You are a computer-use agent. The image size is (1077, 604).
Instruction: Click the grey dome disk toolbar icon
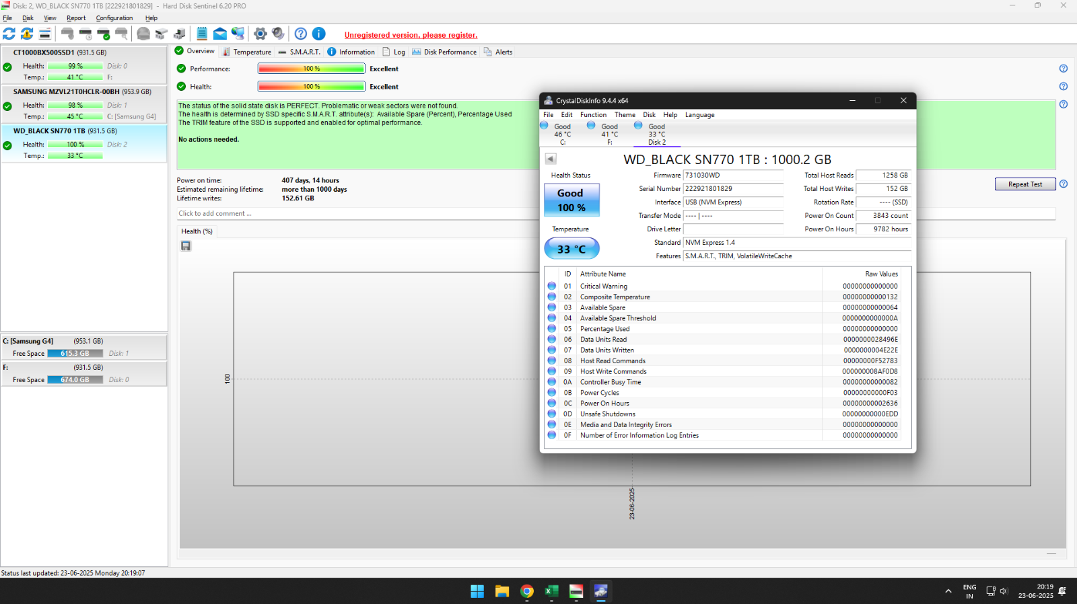(143, 34)
